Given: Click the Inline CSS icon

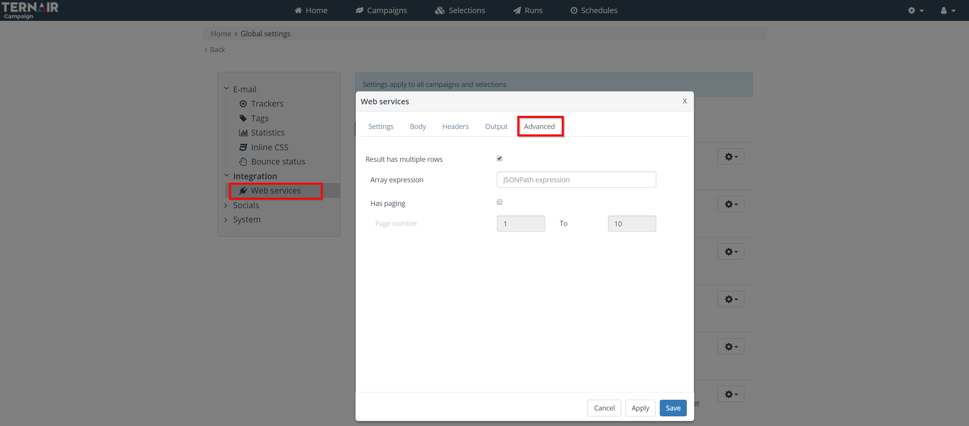Looking at the screenshot, I should [x=243, y=147].
